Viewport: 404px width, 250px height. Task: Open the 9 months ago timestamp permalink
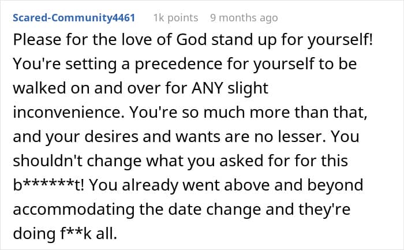(244, 18)
